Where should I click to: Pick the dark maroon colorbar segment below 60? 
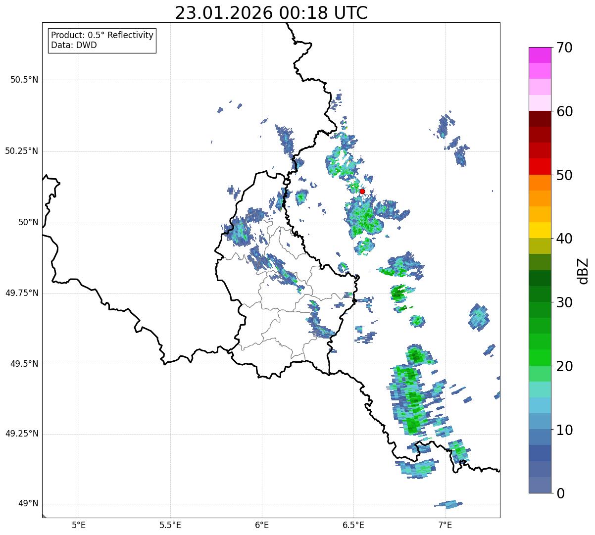coord(540,119)
